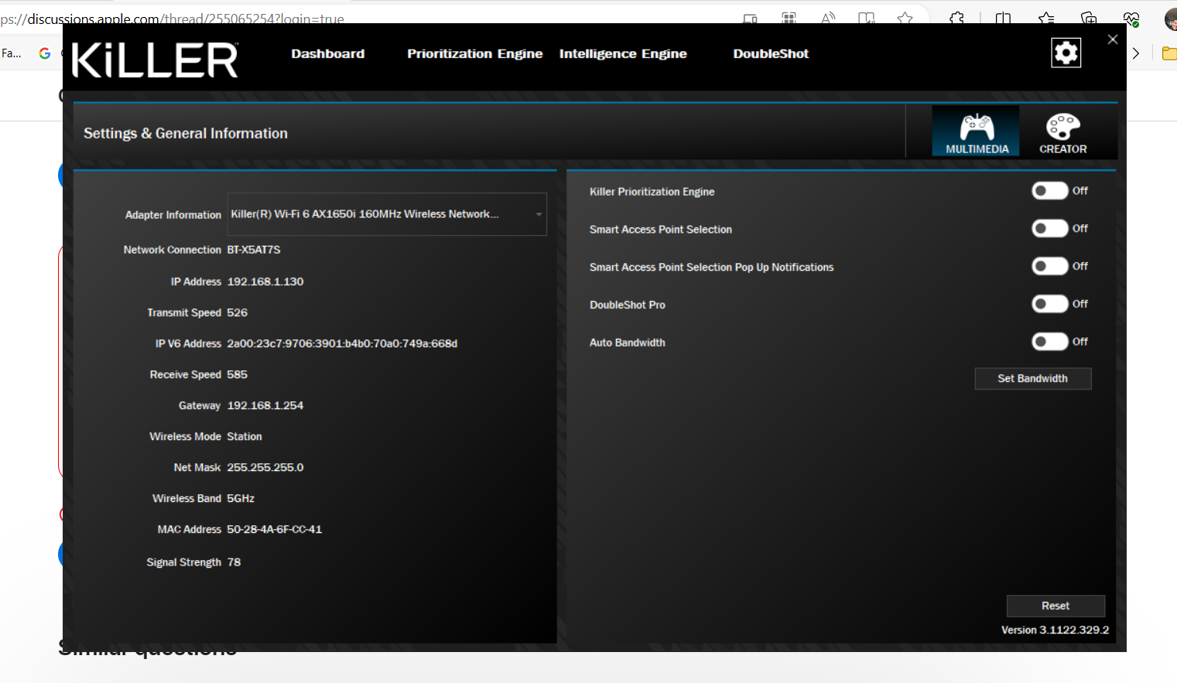The width and height of the screenshot is (1177, 683).
Task: Click the Read Aloud icon in the address bar
Action: coord(828,18)
